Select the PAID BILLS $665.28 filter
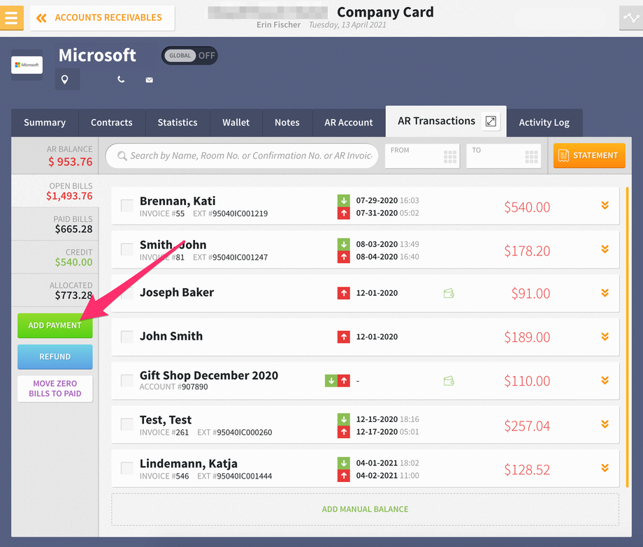Screen dimensions: 643x547 55,225
